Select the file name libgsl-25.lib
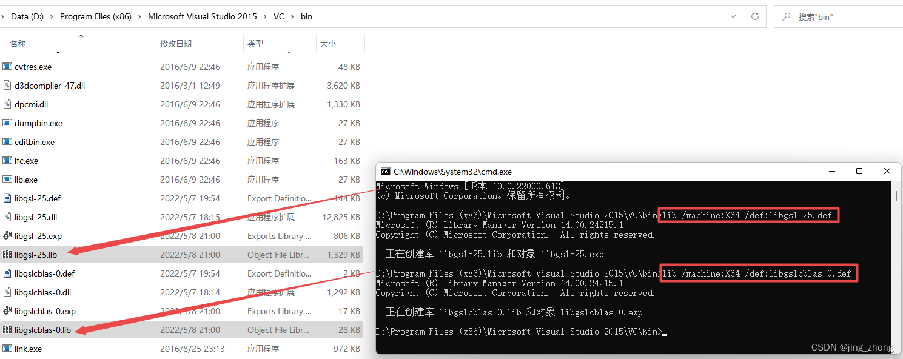Viewport: 903px width, 359px height. [36, 255]
